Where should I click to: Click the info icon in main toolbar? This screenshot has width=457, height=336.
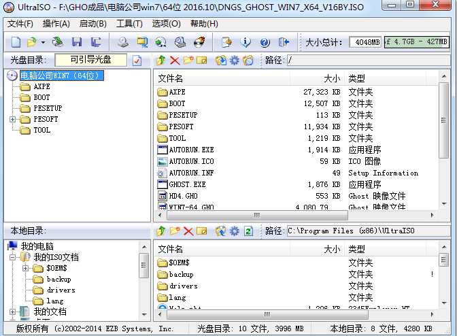pyautogui.click(x=246, y=43)
